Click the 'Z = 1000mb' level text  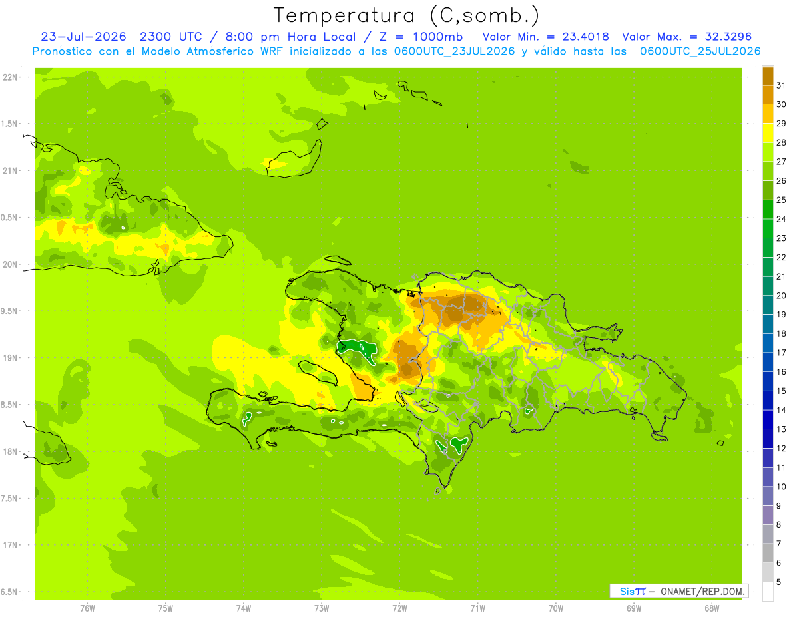click(x=421, y=37)
